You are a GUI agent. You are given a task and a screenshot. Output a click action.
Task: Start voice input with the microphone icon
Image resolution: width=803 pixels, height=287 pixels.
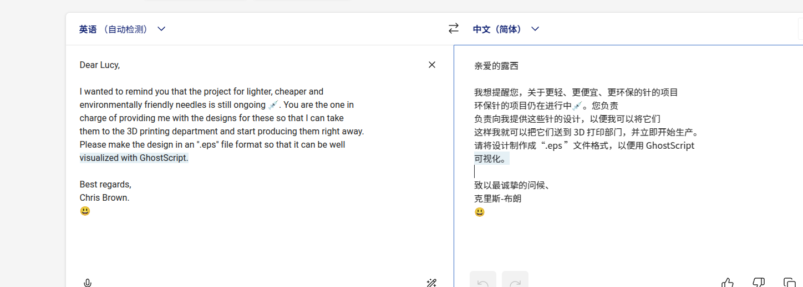point(88,283)
